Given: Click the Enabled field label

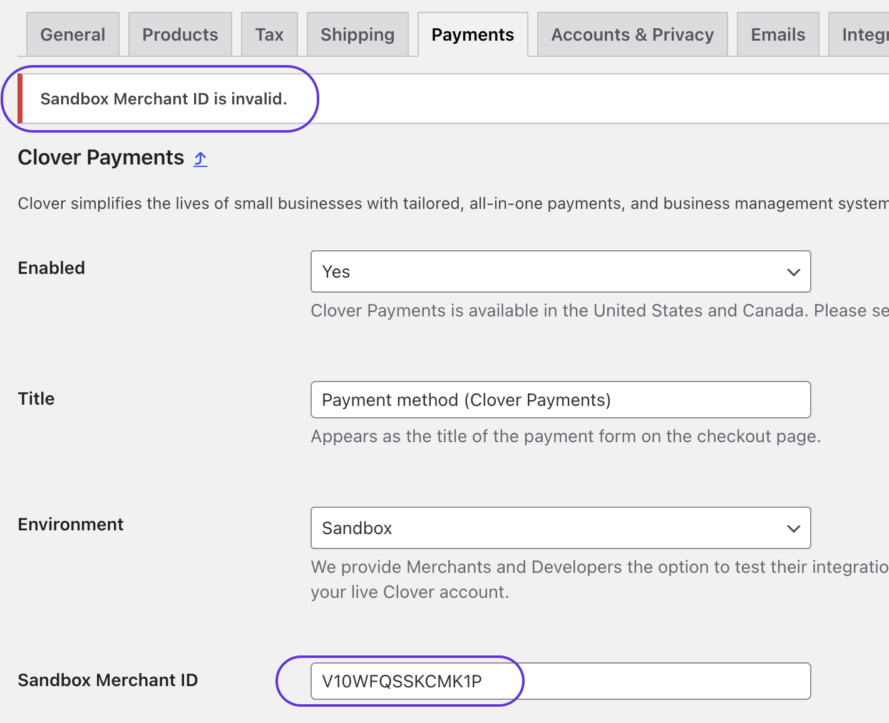Looking at the screenshot, I should [x=51, y=268].
